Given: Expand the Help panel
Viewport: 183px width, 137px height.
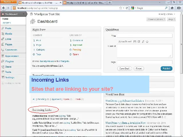Looking at the screenshot, I should pos(171,19).
